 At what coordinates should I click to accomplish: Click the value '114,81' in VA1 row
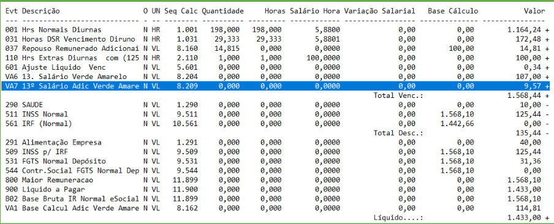click(x=528, y=208)
